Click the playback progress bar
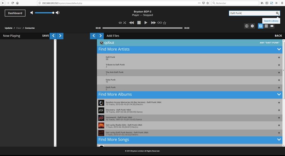This screenshot has height=156, width=285. (x=142, y=28)
